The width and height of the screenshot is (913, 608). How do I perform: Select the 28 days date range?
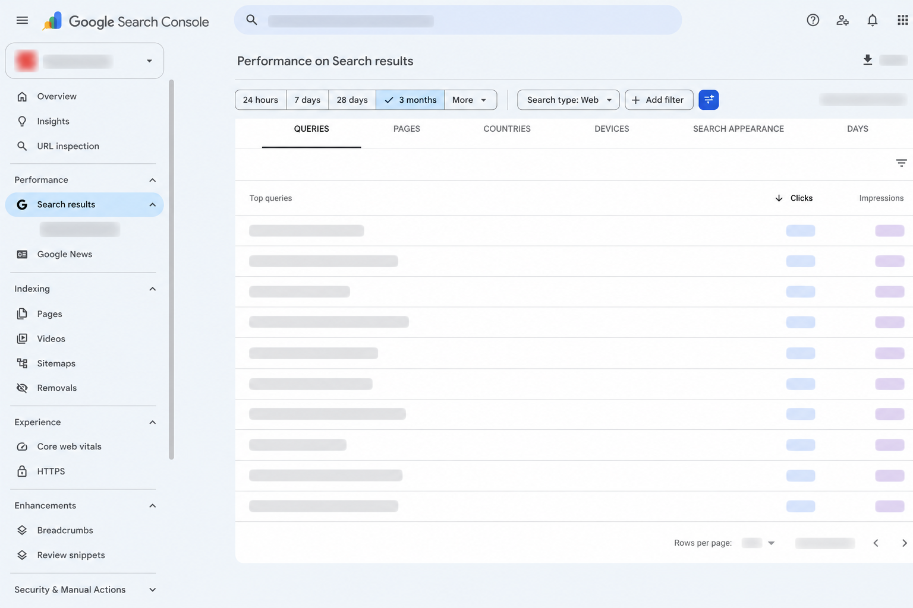coord(352,100)
